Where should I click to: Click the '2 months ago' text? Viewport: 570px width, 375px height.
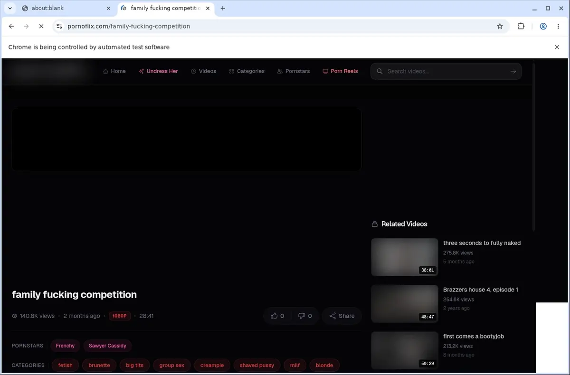point(82,316)
